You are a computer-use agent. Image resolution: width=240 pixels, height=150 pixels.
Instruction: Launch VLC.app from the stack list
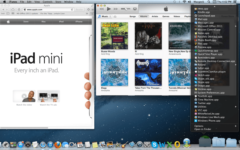[202, 110]
